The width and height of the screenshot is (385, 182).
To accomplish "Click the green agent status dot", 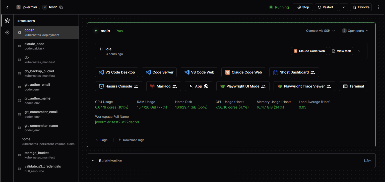I will pyautogui.click(x=96, y=31).
